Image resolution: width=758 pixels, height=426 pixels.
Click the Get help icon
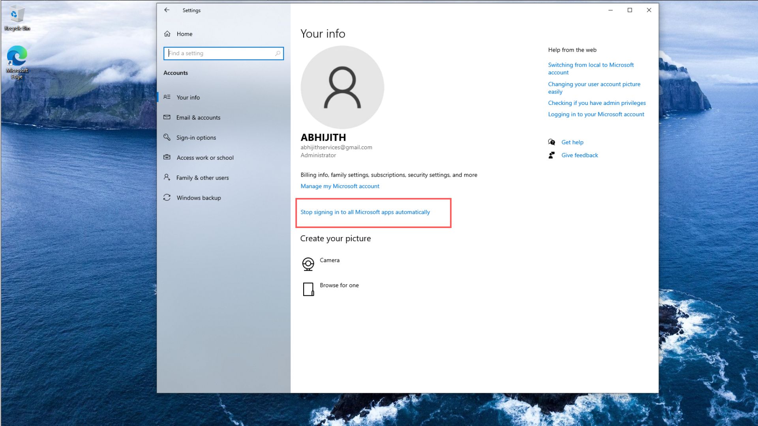[551, 142]
